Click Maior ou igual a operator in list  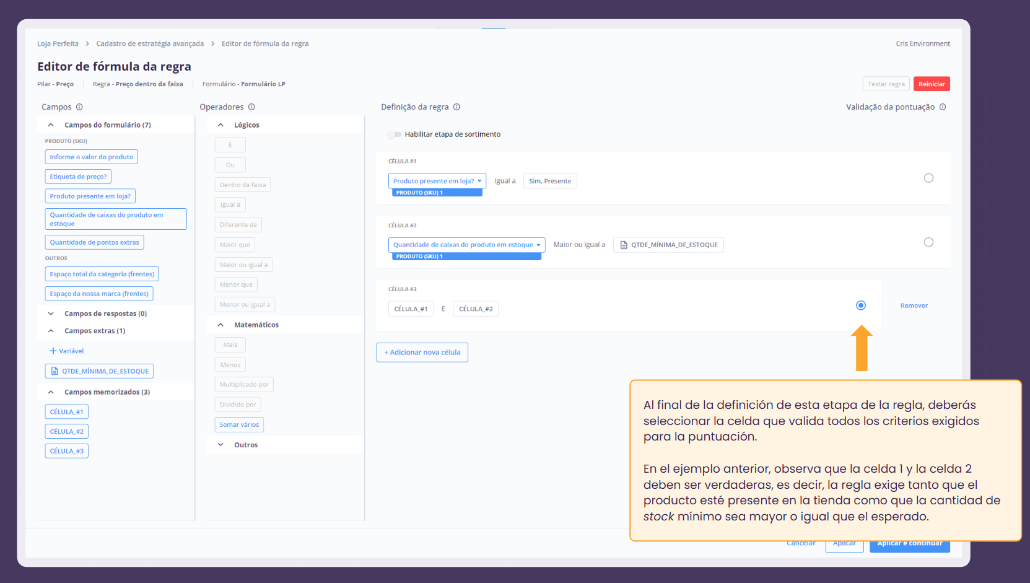(243, 265)
